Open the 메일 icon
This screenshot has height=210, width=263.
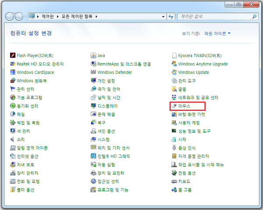pos(13,114)
